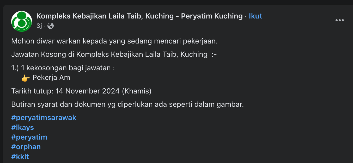353x163 pixels.
Task: Open hashtag #peryatimsarawak
Action: click(44, 117)
